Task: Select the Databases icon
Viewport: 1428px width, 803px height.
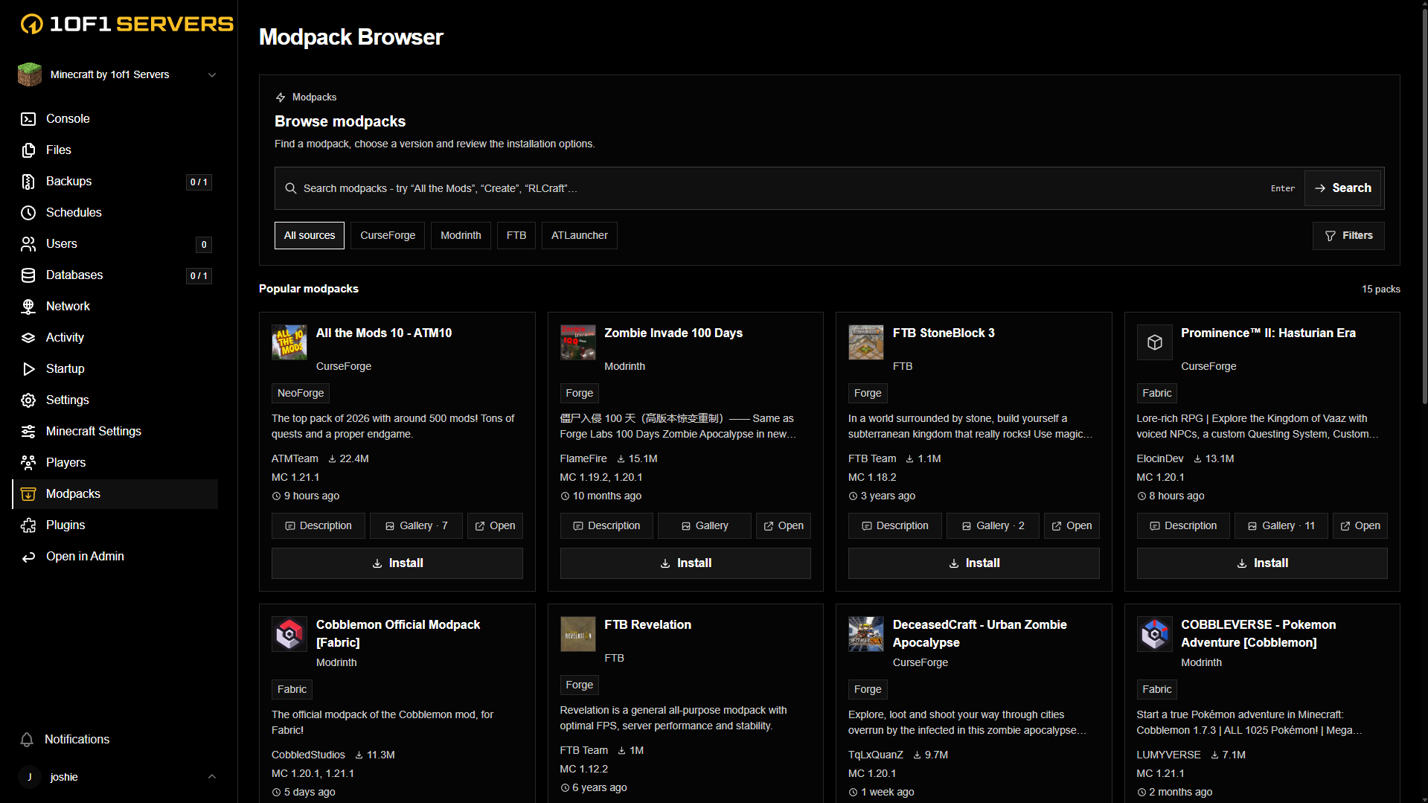Action: 28,275
